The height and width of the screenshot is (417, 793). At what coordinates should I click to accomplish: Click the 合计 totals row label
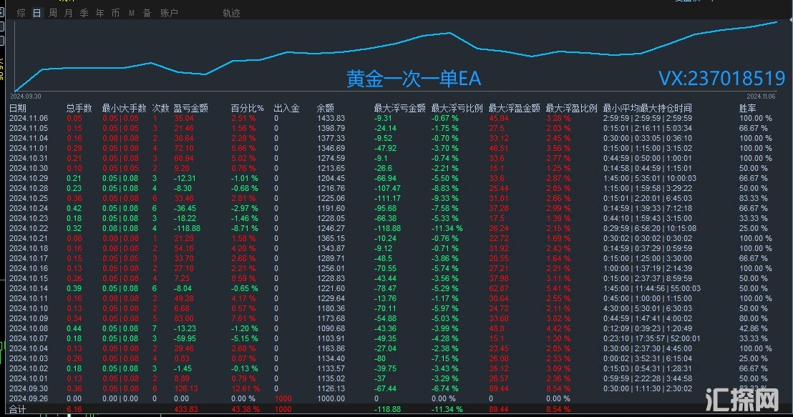coord(18,409)
